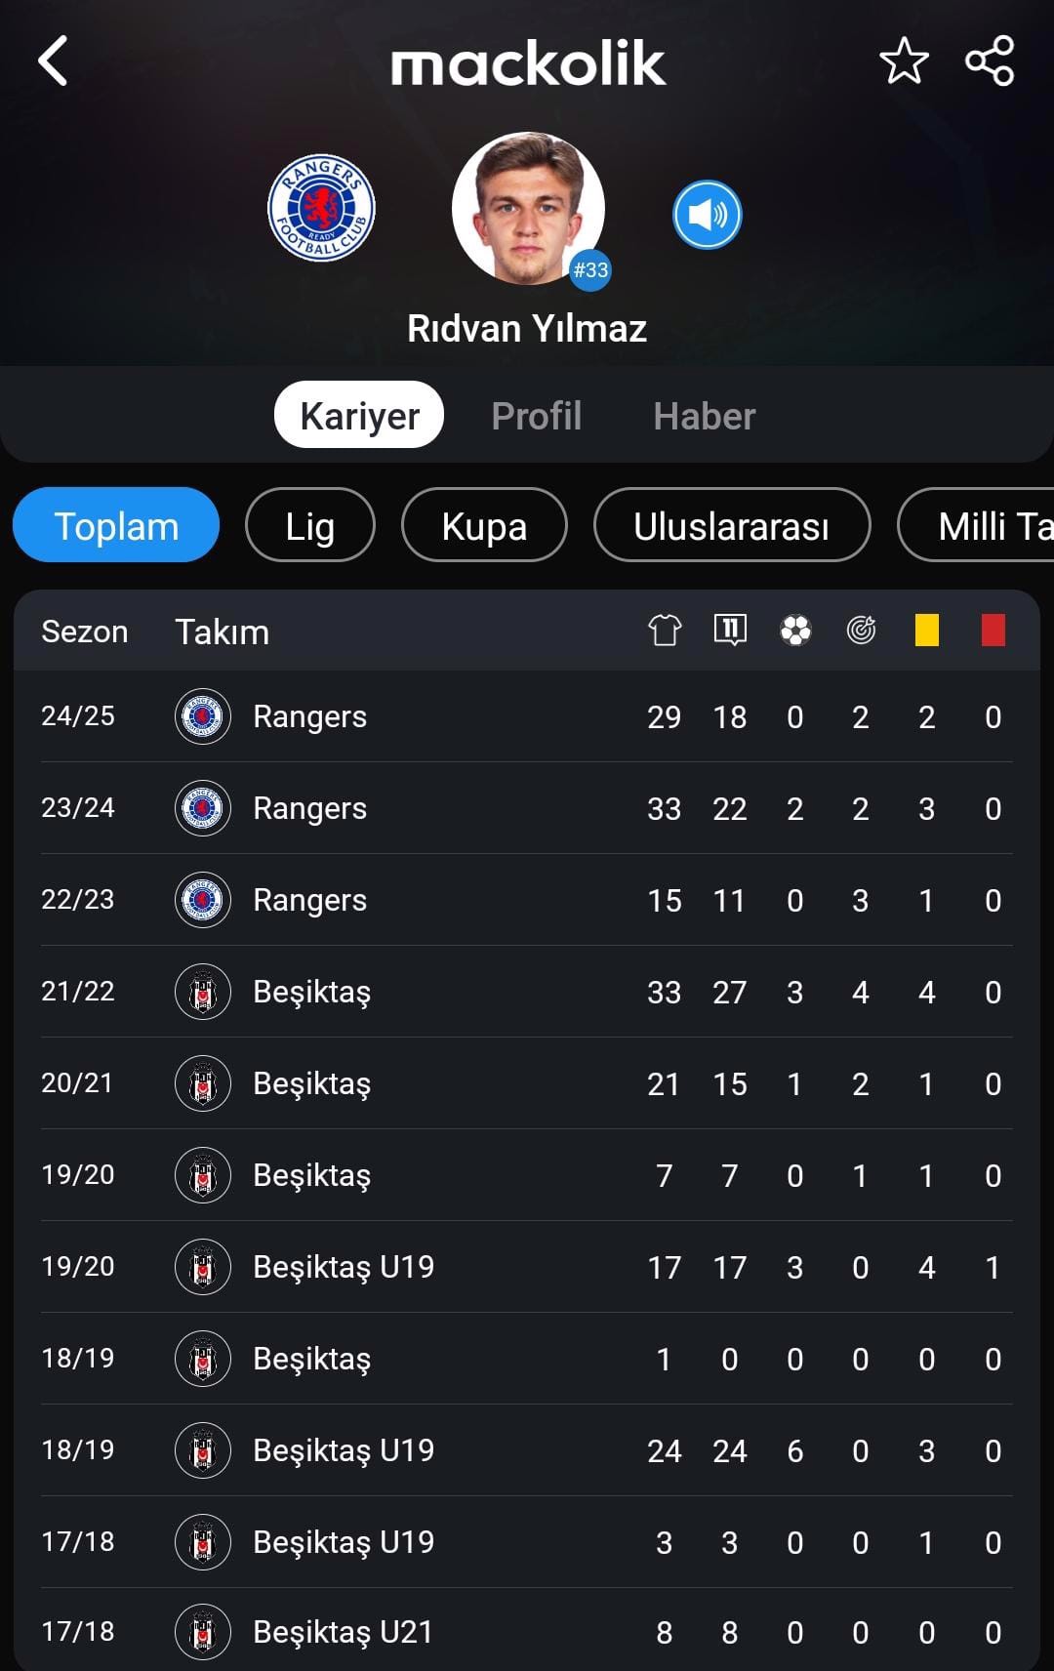Add player to favorites with star icon
1054x1671 pixels.
[x=904, y=61]
